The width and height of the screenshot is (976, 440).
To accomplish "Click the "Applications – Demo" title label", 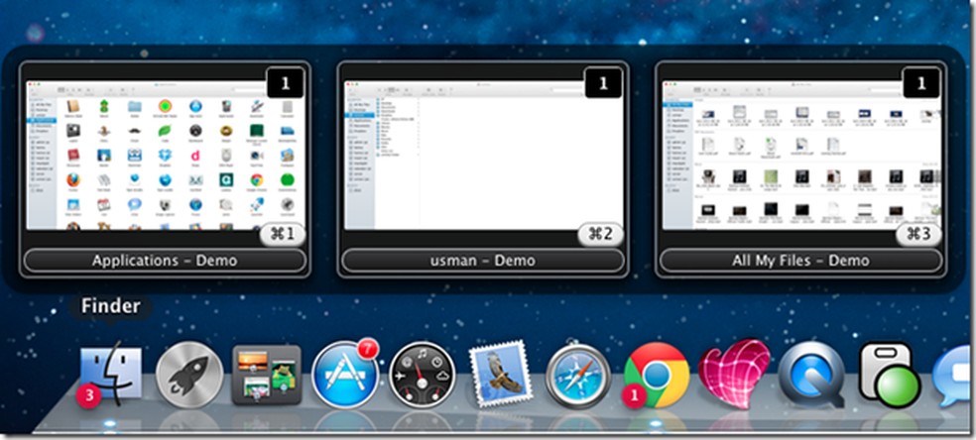I will click(166, 261).
